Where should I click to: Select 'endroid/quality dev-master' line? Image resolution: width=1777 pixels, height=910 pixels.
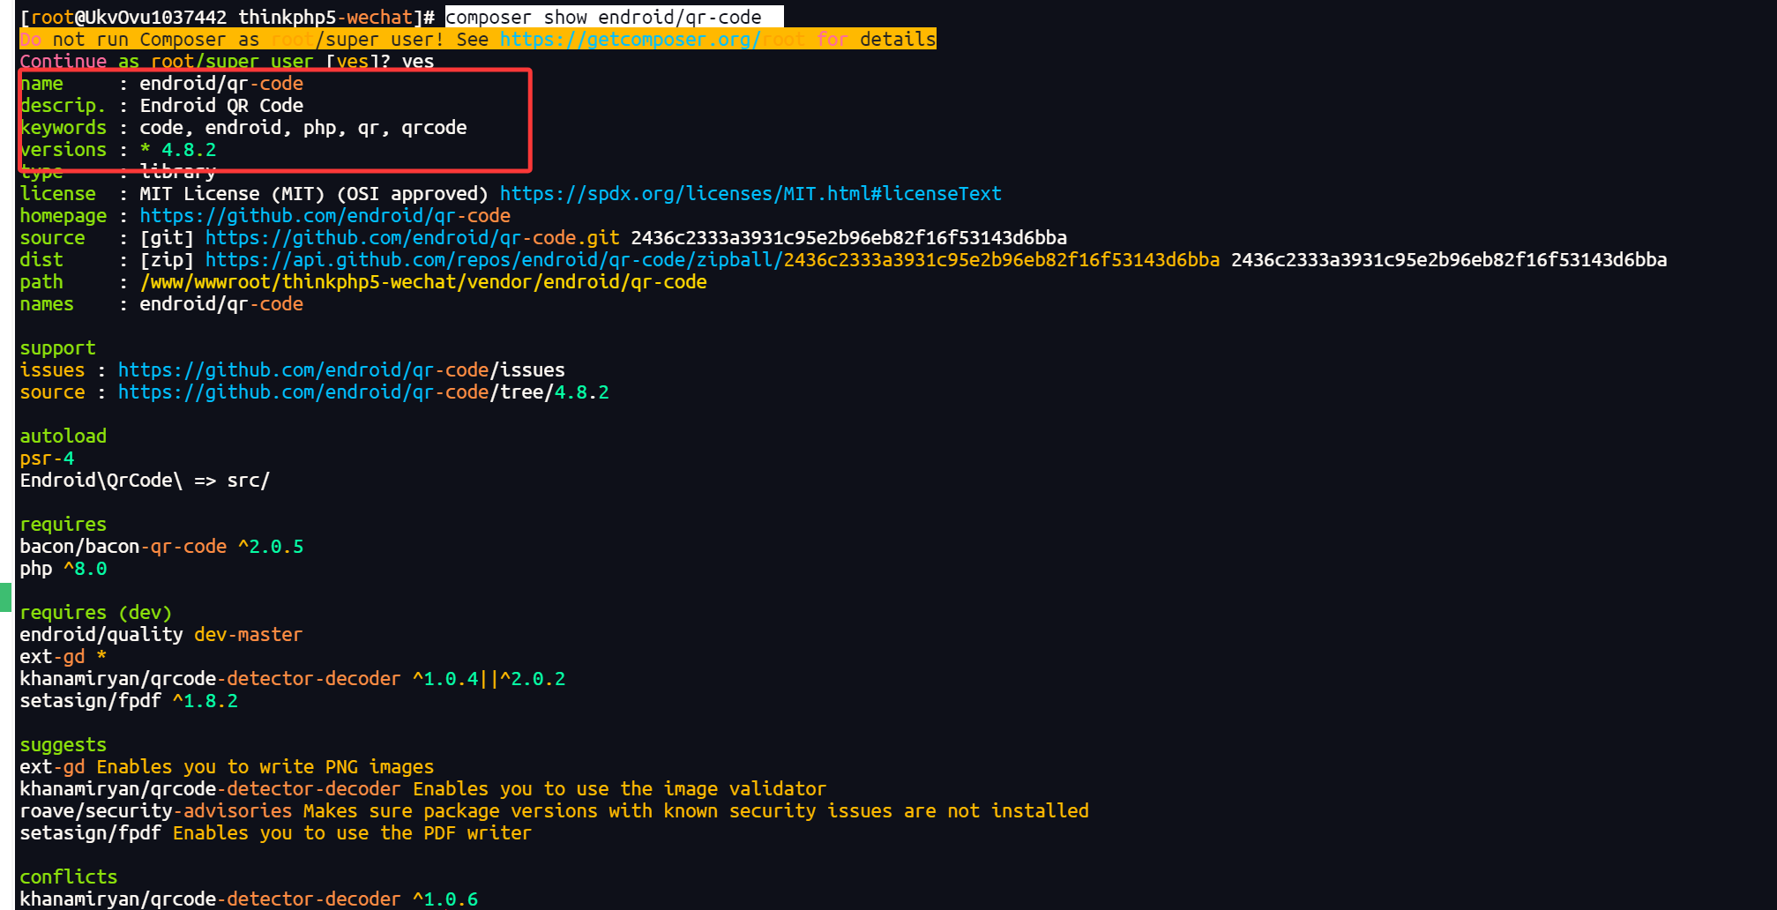click(161, 635)
